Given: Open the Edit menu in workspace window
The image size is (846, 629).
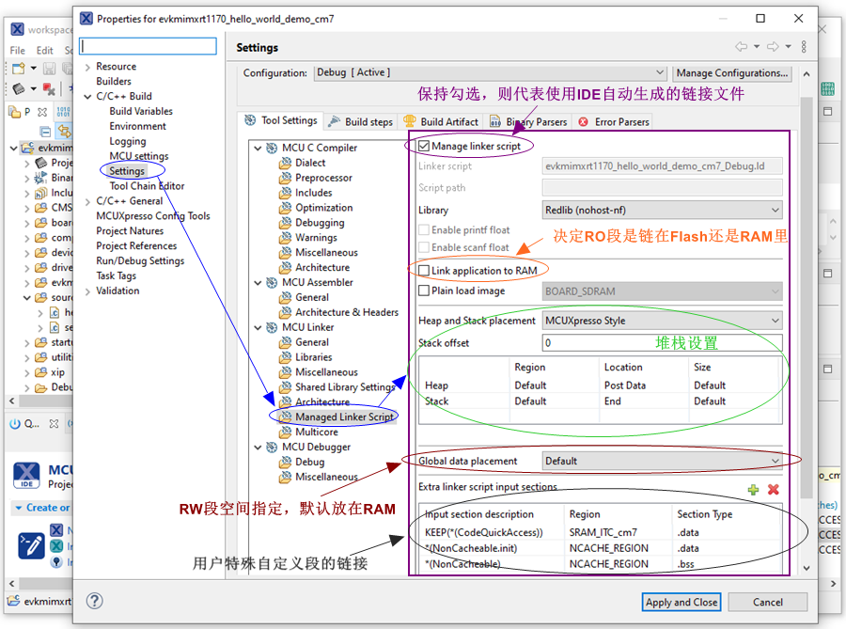Looking at the screenshot, I should coord(45,50).
